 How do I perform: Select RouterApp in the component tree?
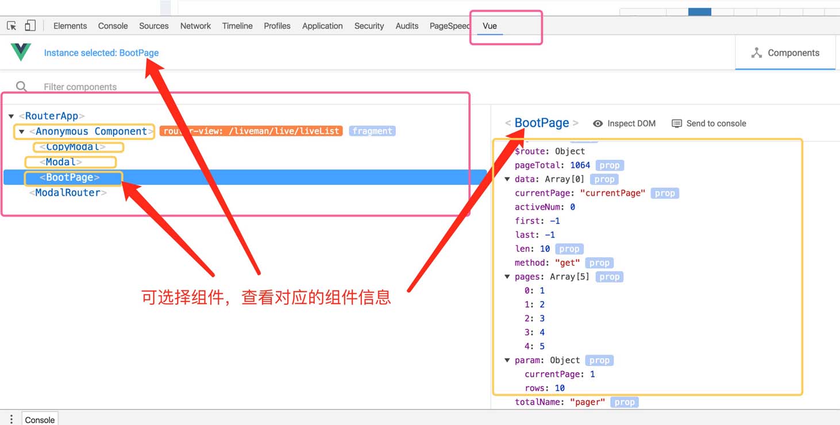tap(52, 116)
